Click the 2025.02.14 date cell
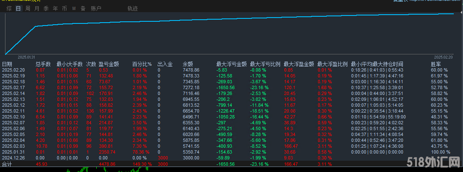The height and width of the screenshot is (172, 463). [x=13, y=93]
